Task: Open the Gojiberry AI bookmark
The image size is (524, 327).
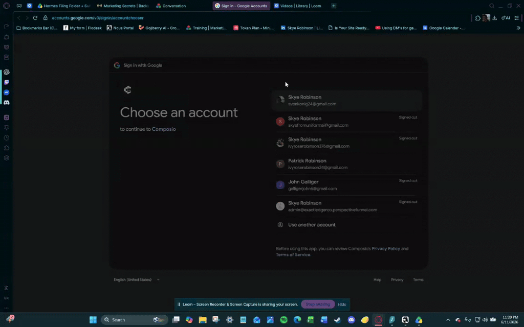Action: [159, 28]
